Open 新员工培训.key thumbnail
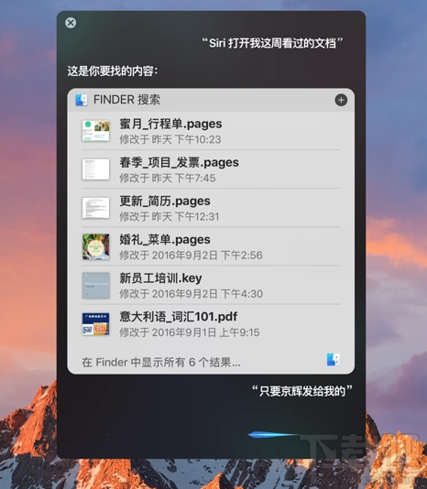Image resolution: width=427 pixels, height=489 pixels. 96,286
